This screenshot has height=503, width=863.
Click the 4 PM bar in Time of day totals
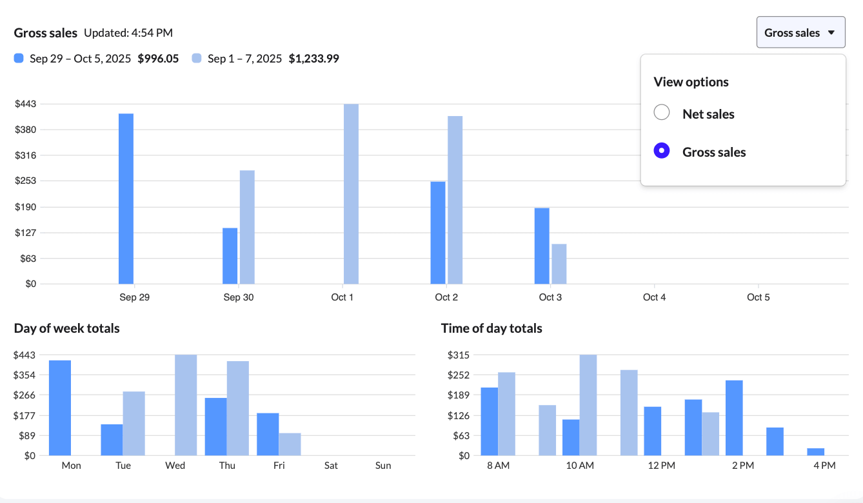point(815,453)
